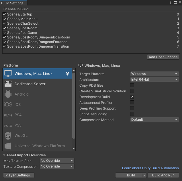Image resolution: width=182 pixels, height=181 pixels.
Task: Expand the Compression Method dropdown
Action: [x=154, y=120]
